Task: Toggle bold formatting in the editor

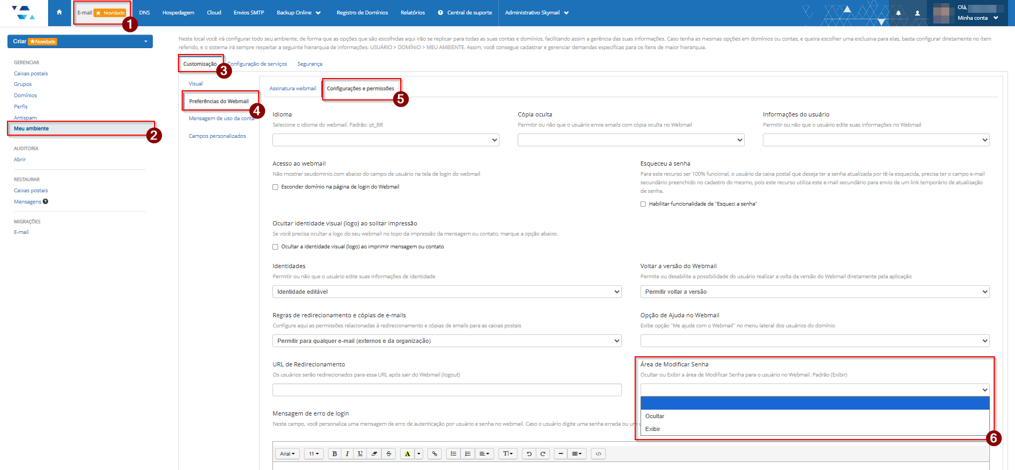Action: 334,454
